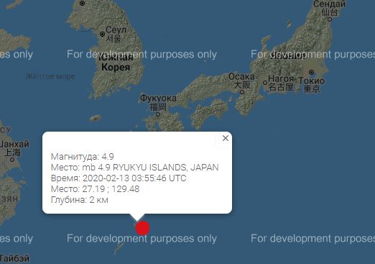375x264 pixels.
Task: Click the Seoul city dot marker
Action: (x=102, y=35)
